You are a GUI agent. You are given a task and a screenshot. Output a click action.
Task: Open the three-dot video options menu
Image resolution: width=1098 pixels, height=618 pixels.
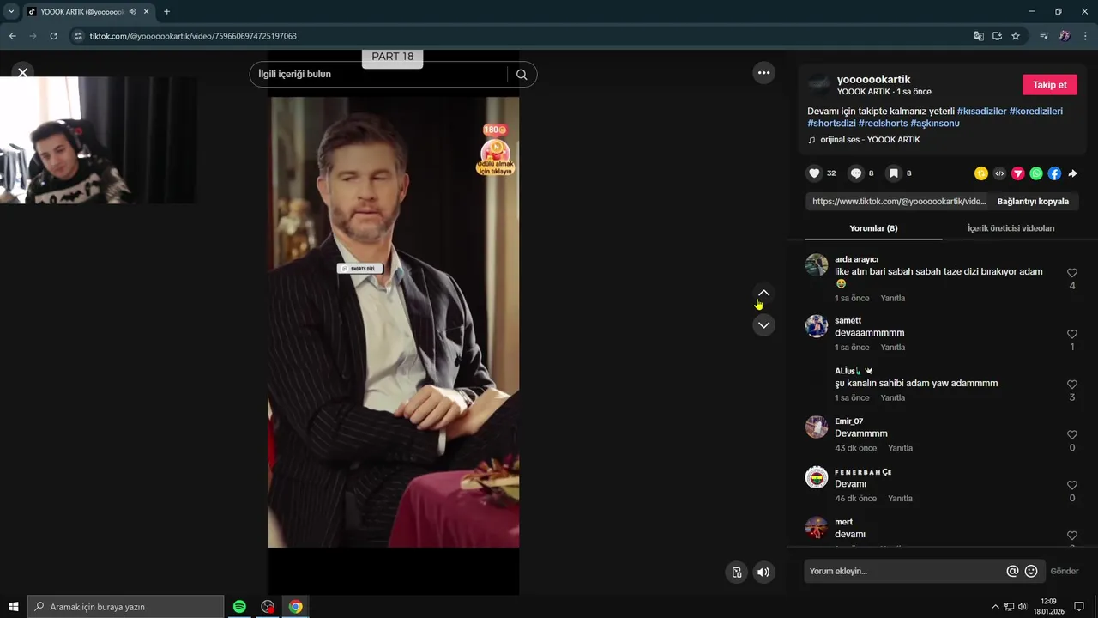point(763,73)
